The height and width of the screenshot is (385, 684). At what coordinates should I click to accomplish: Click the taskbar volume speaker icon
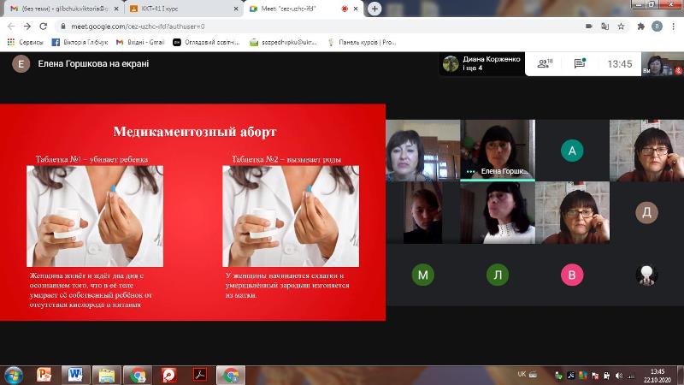618,376
